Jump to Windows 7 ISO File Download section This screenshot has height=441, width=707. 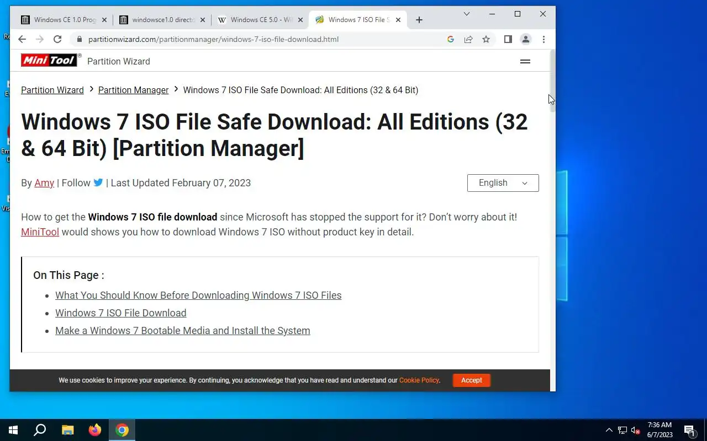pyautogui.click(x=120, y=313)
